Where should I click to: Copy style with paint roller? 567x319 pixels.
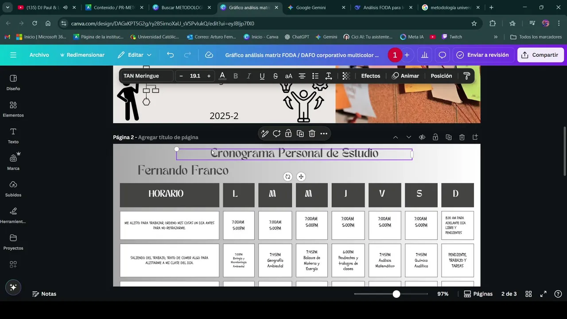466,76
